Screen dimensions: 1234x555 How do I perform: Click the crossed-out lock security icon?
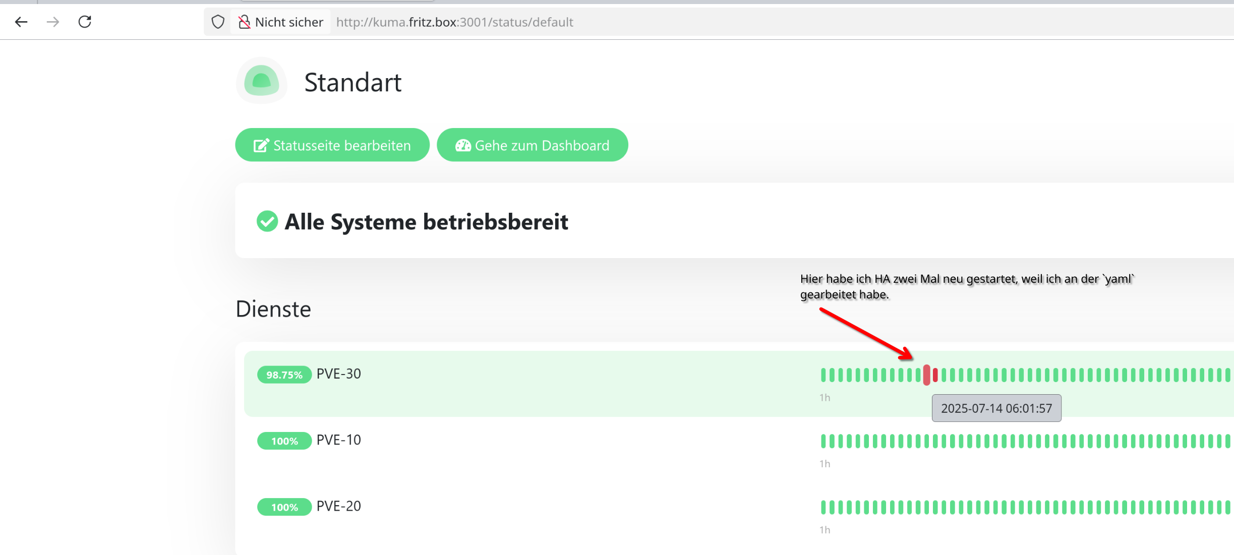pyautogui.click(x=245, y=22)
